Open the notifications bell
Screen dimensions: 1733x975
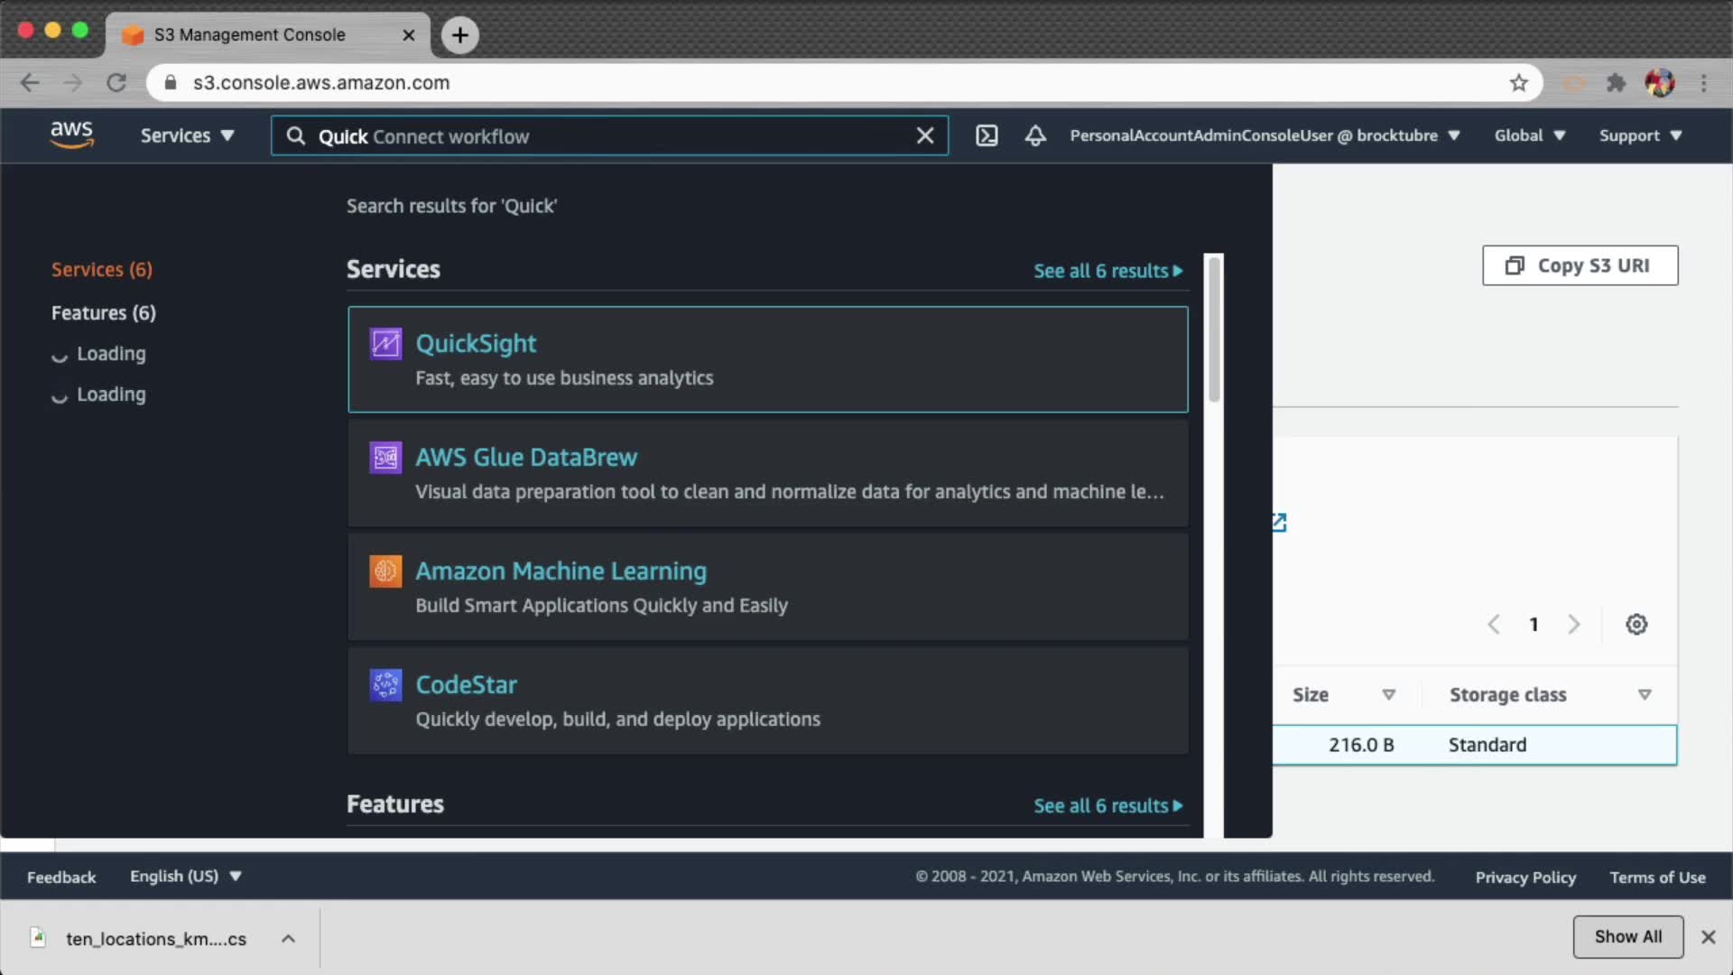[x=1035, y=135]
